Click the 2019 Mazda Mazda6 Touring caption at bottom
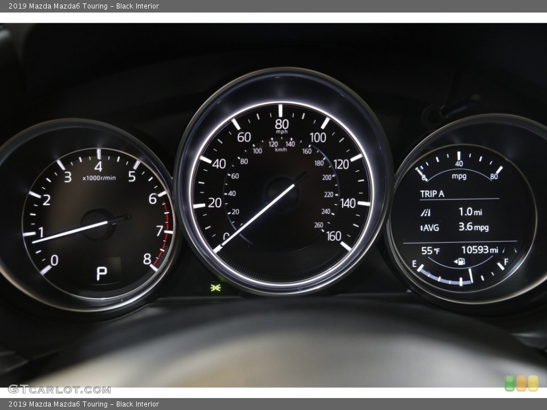Screen dimensions: 547x410 (84, 404)
